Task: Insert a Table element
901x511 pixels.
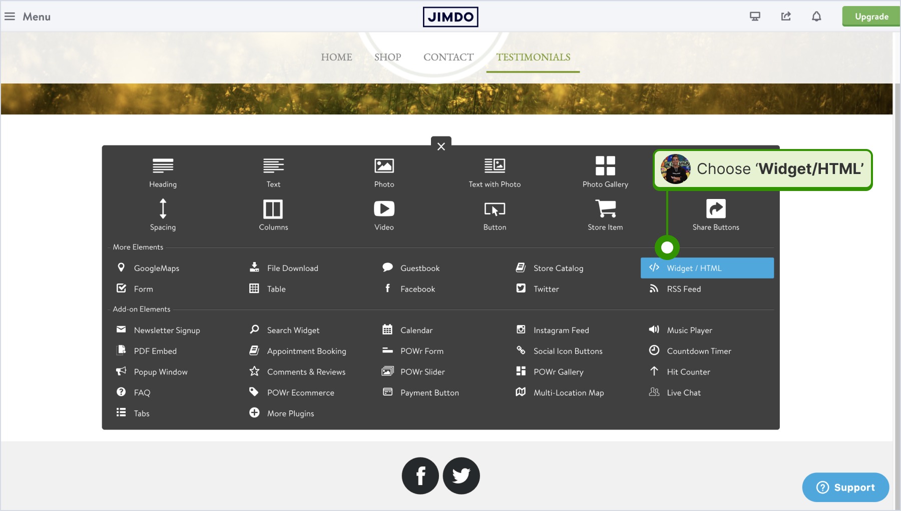Action: point(268,288)
